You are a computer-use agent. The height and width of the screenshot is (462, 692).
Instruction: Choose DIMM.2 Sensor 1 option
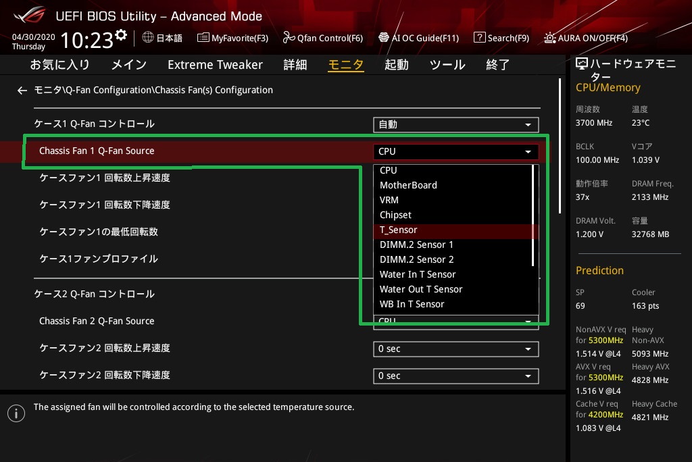pos(453,245)
